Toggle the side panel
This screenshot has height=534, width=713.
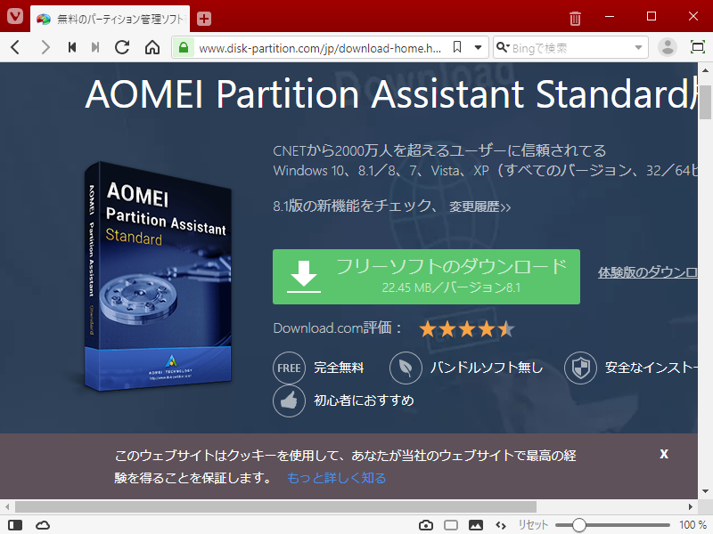click(x=15, y=525)
